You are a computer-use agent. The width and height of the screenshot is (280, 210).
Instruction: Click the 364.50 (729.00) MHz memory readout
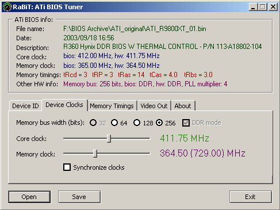pyautogui.click(x=202, y=154)
